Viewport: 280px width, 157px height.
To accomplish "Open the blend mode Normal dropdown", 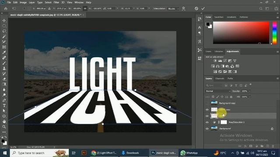I will pyautogui.click(x=218, y=91).
